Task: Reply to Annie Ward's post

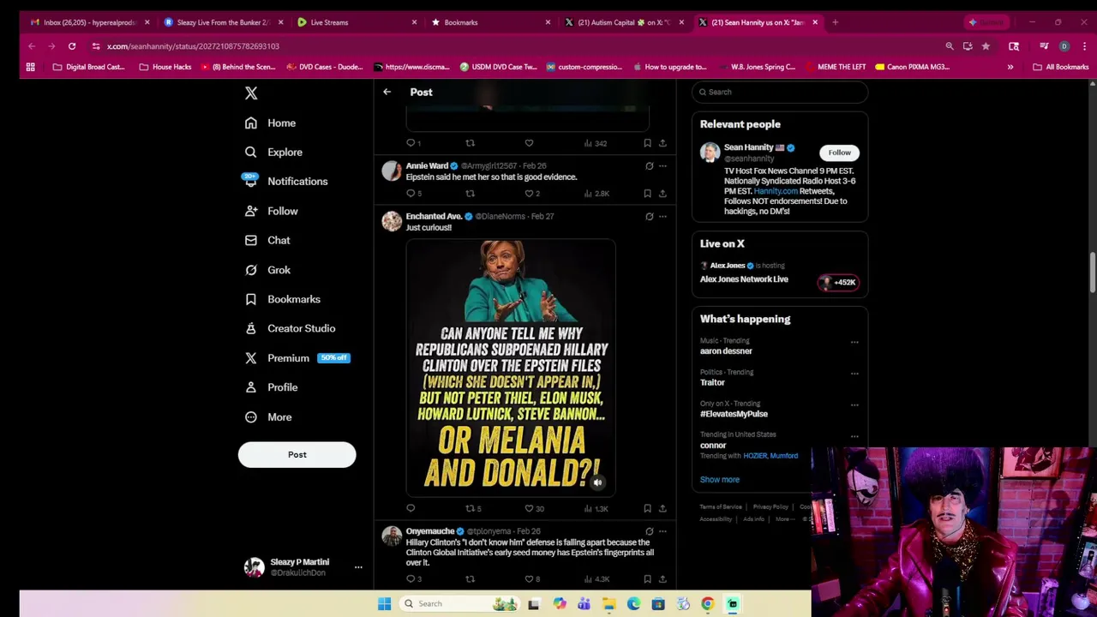Action: [x=411, y=194]
